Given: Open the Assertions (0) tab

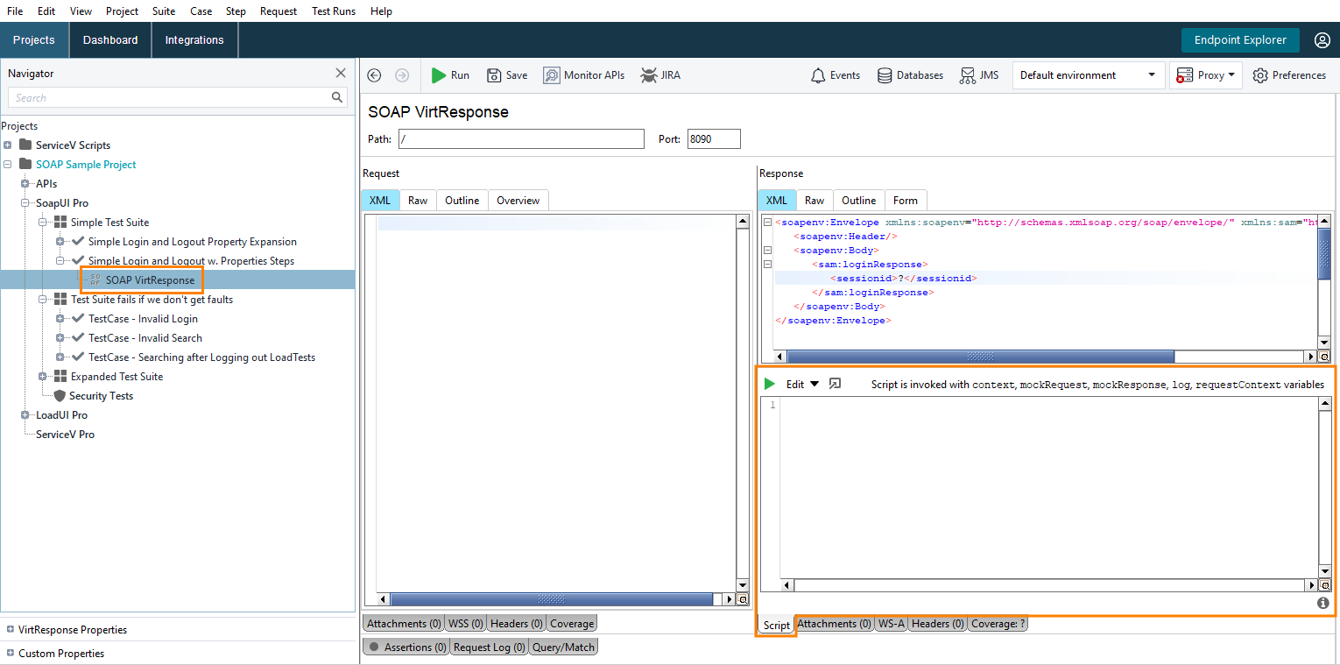Looking at the screenshot, I should 406,647.
